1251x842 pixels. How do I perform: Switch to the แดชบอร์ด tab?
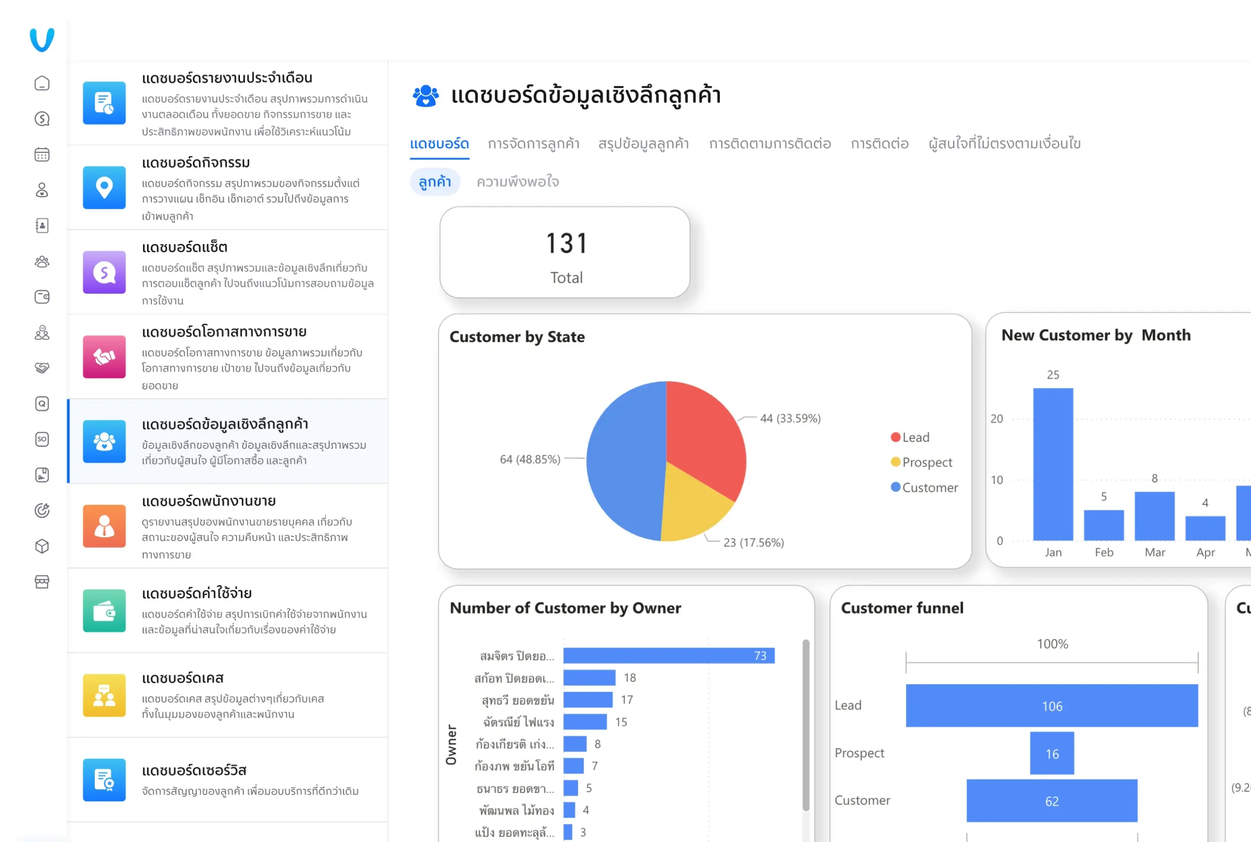click(x=439, y=144)
